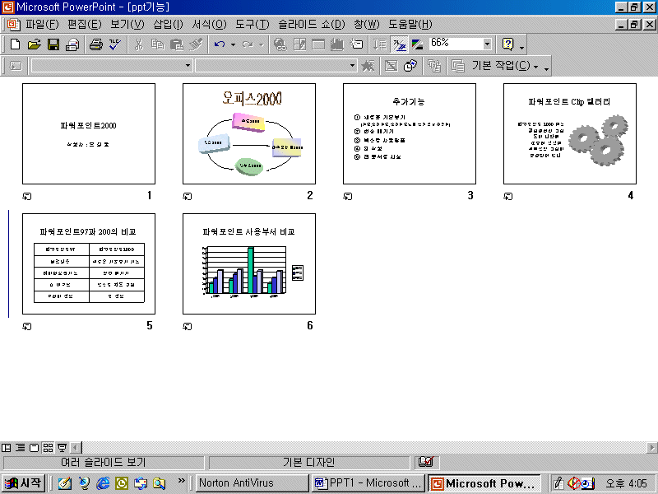Click the New presentation icon
The height and width of the screenshot is (494, 658).
[15, 44]
